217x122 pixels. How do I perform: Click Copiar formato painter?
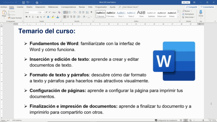[15, 18]
